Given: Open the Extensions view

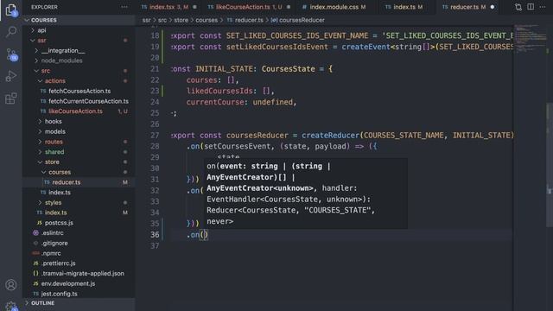Looking at the screenshot, I should [x=11, y=98].
